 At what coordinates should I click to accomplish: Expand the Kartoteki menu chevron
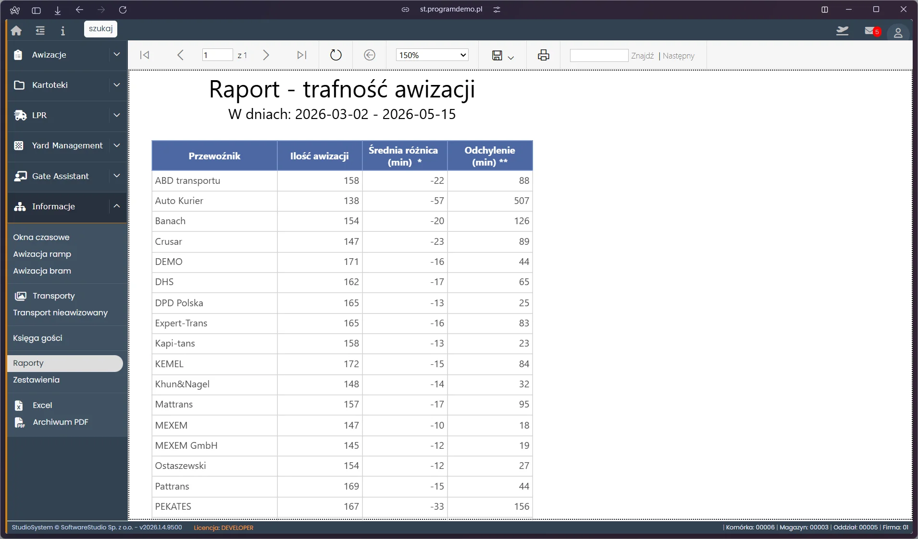[x=116, y=85]
